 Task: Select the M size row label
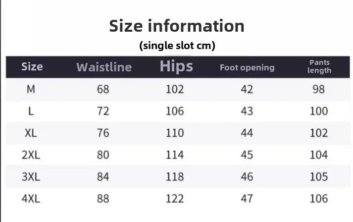(31, 89)
